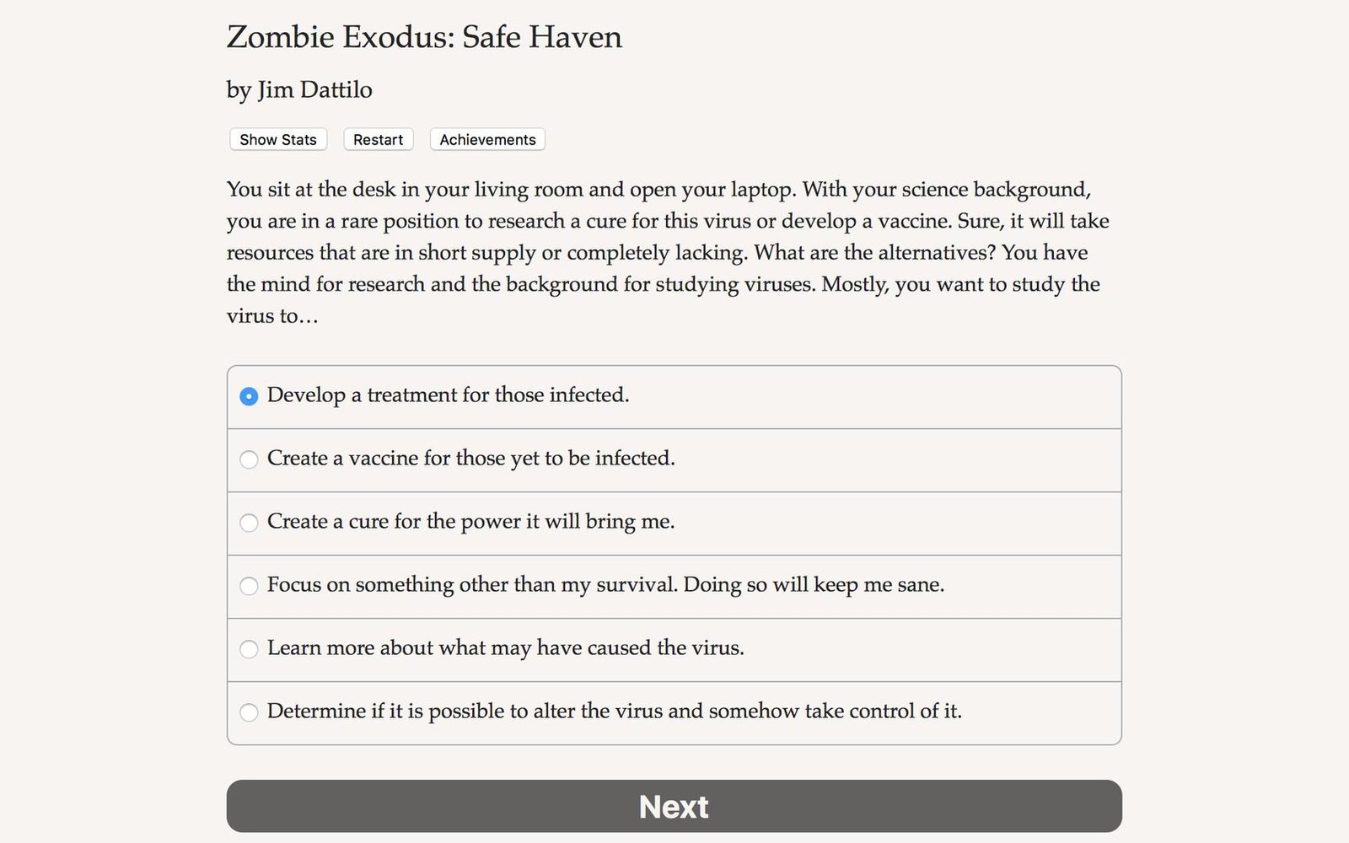Select the "Create a vaccine" radio button
The height and width of the screenshot is (843, 1349).
coord(249,459)
